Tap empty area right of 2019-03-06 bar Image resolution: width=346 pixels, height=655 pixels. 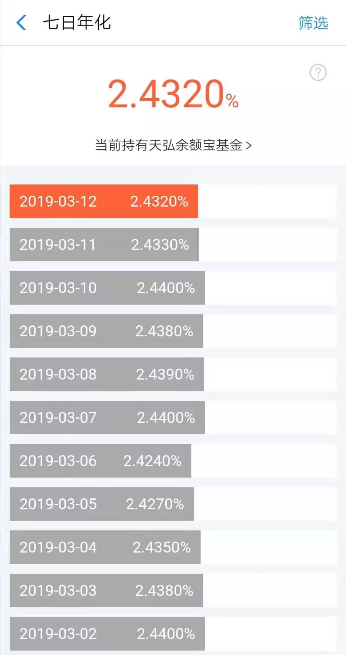(x=264, y=461)
